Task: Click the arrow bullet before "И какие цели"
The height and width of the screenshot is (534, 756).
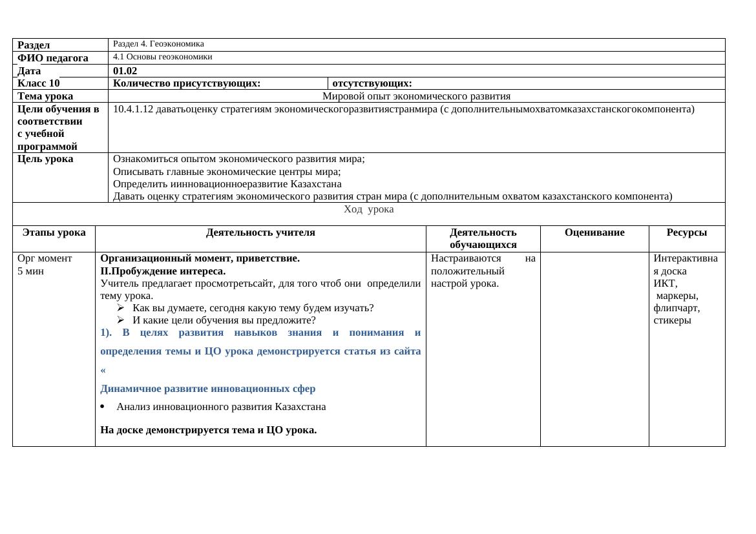Action: click(121, 320)
